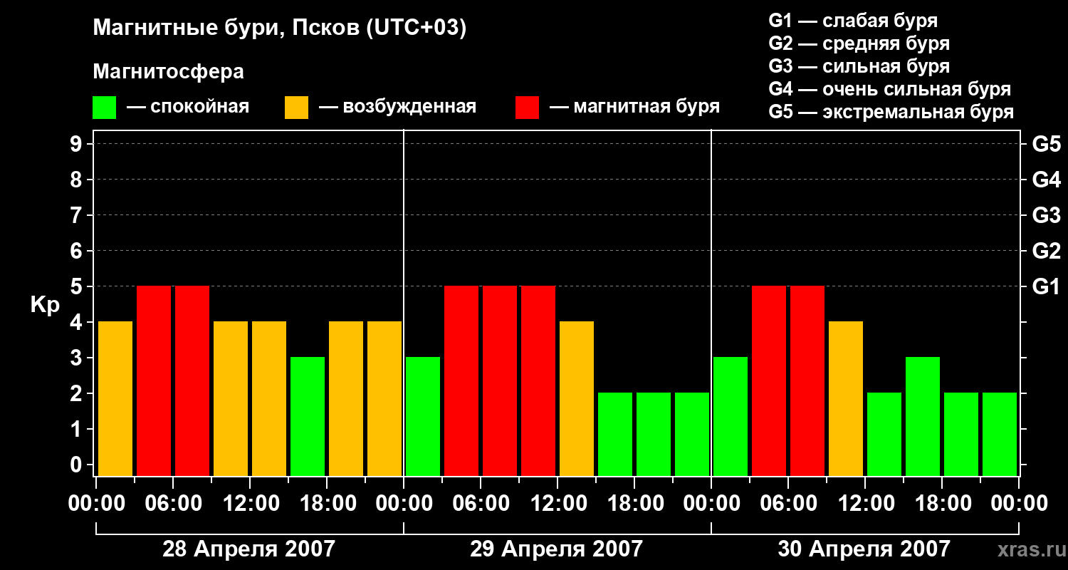This screenshot has height=570, width=1068.
Task: Click the "— возбужденная" legend label
Action: tap(398, 107)
